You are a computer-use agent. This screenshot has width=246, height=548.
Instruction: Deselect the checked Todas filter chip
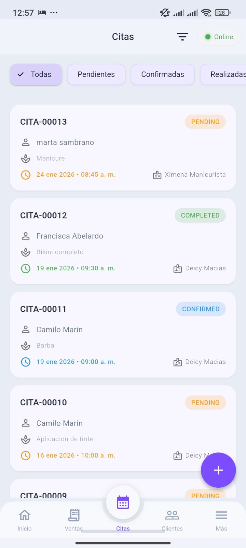(x=36, y=74)
